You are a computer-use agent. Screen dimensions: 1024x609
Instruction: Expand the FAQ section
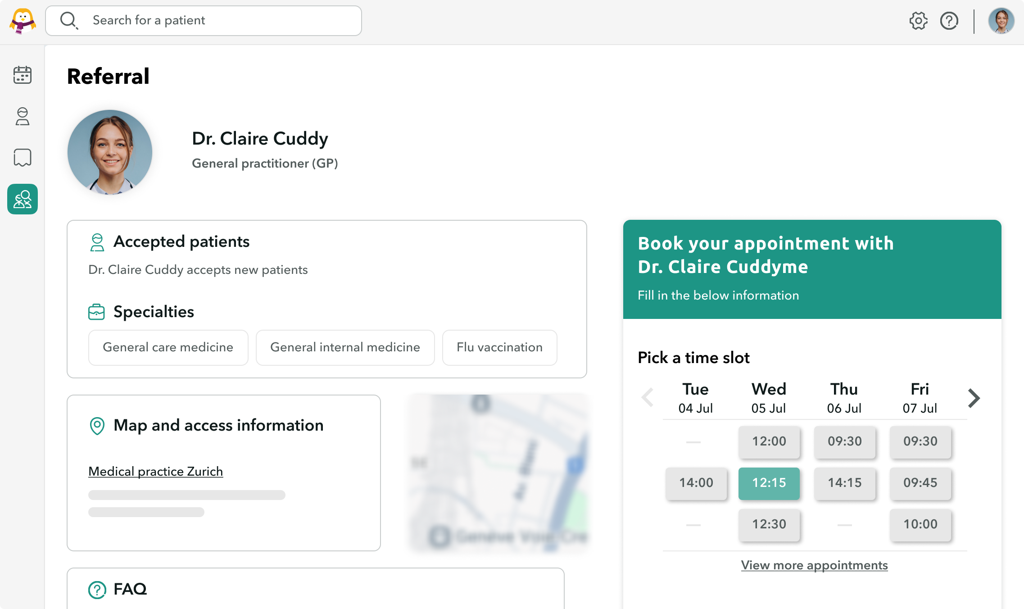click(130, 589)
